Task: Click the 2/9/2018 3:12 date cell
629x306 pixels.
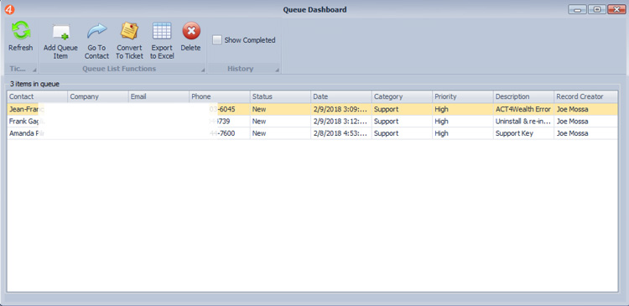Action: 341,121
